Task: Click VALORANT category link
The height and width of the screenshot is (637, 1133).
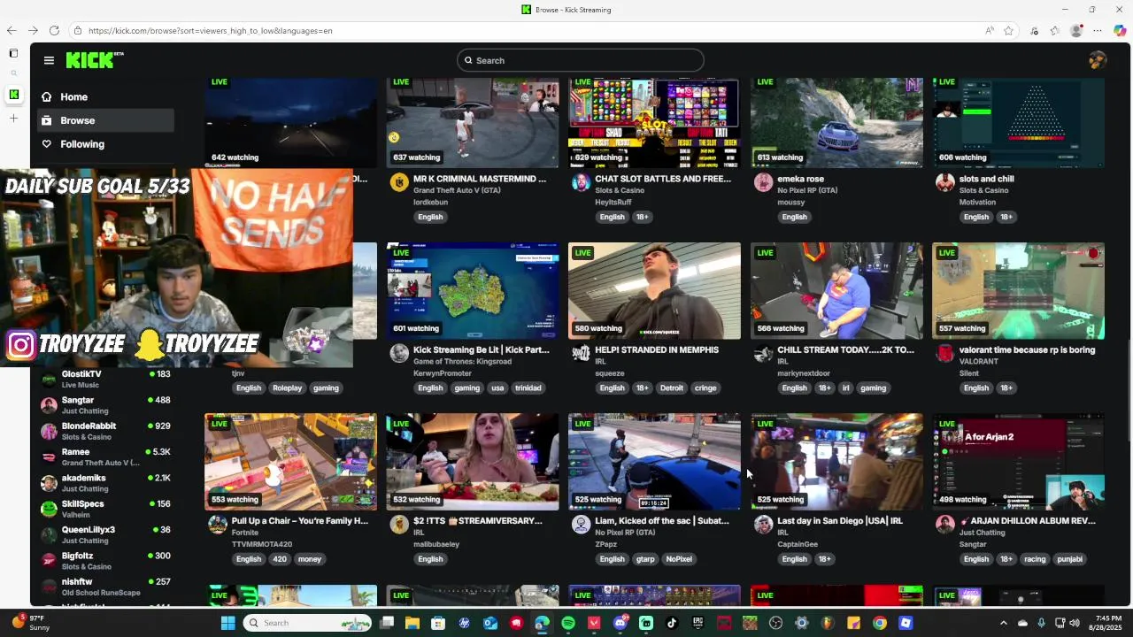Action: coord(978,361)
